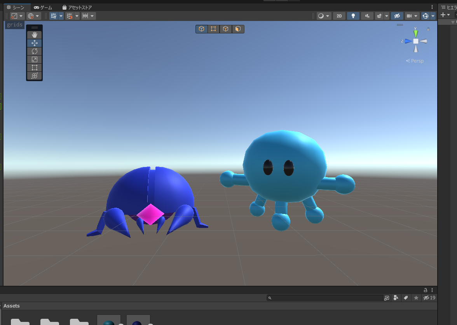Click the Assets breadcrumb label

pos(12,306)
